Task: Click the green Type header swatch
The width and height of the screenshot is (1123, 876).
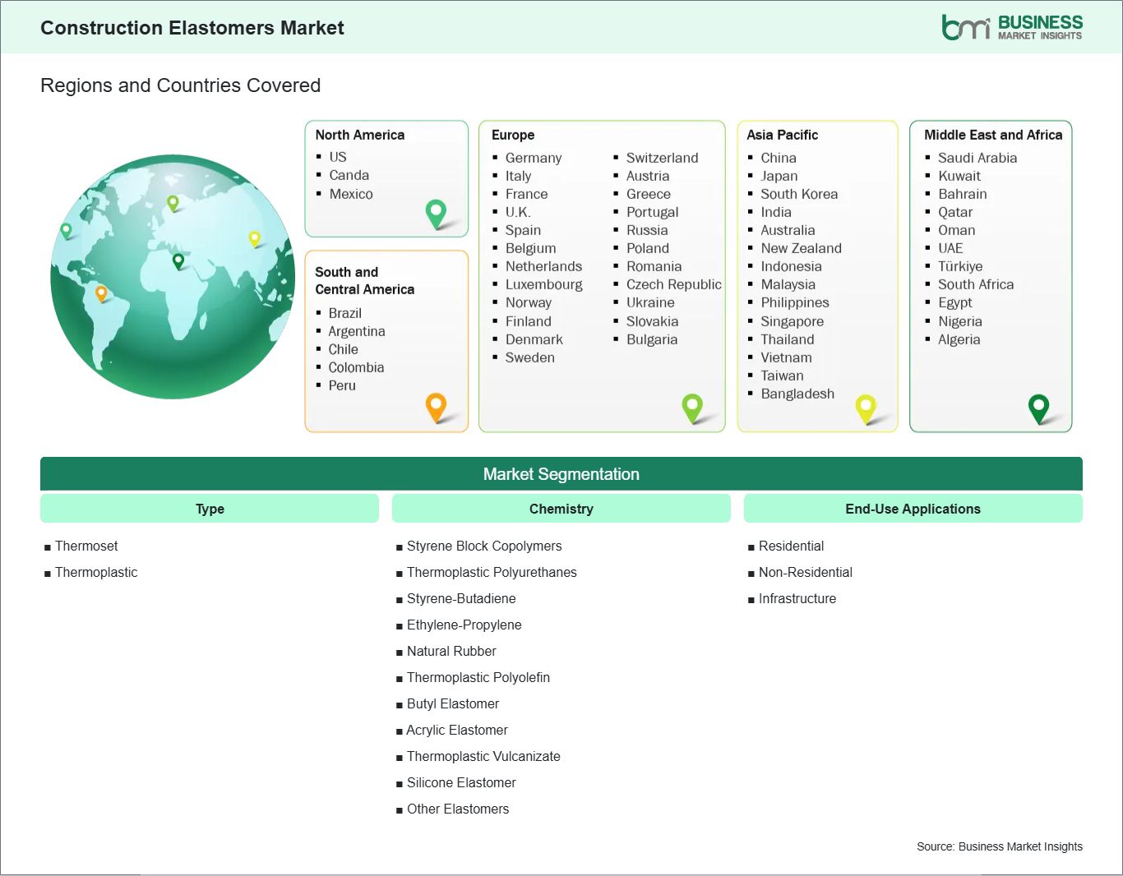Action: click(x=209, y=508)
